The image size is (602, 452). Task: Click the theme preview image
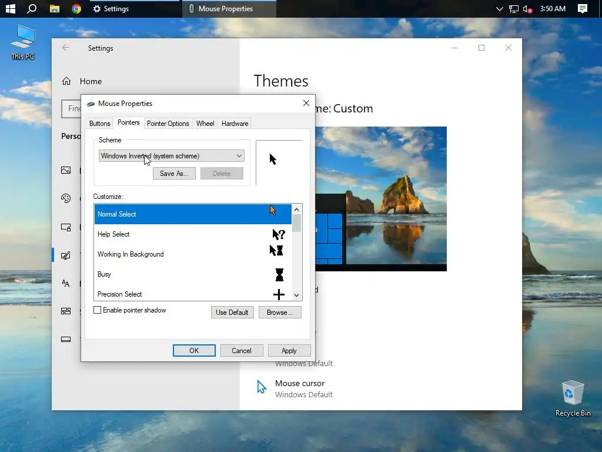pyautogui.click(x=381, y=199)
